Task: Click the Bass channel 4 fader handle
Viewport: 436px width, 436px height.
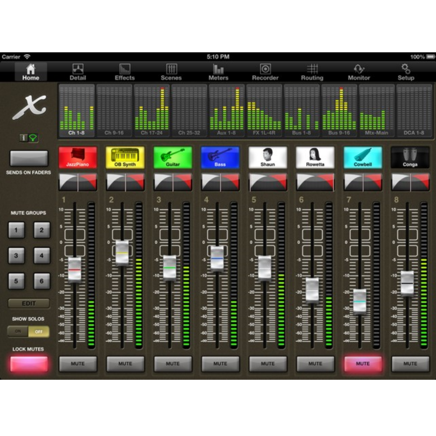Action: coord(217,258)
